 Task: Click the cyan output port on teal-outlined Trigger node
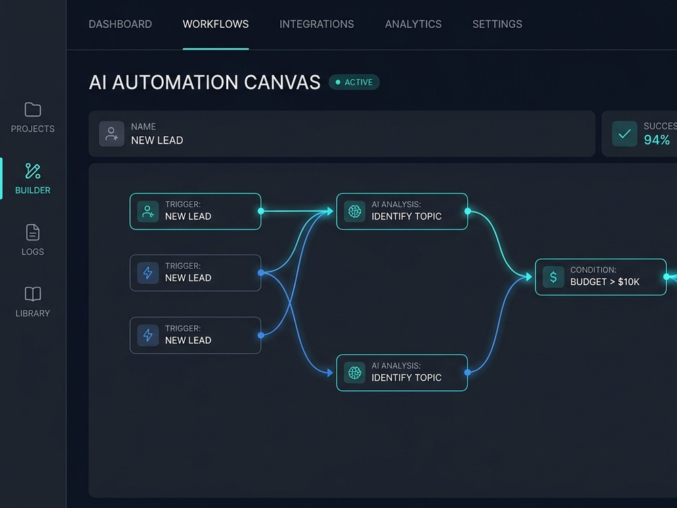click(261, 211)
